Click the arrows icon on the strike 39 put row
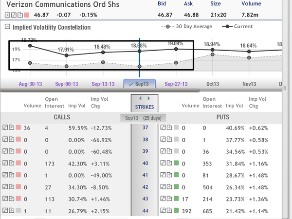Image resolution: width=292 pixels, height=219 pixels. click(x=163, y=151)
